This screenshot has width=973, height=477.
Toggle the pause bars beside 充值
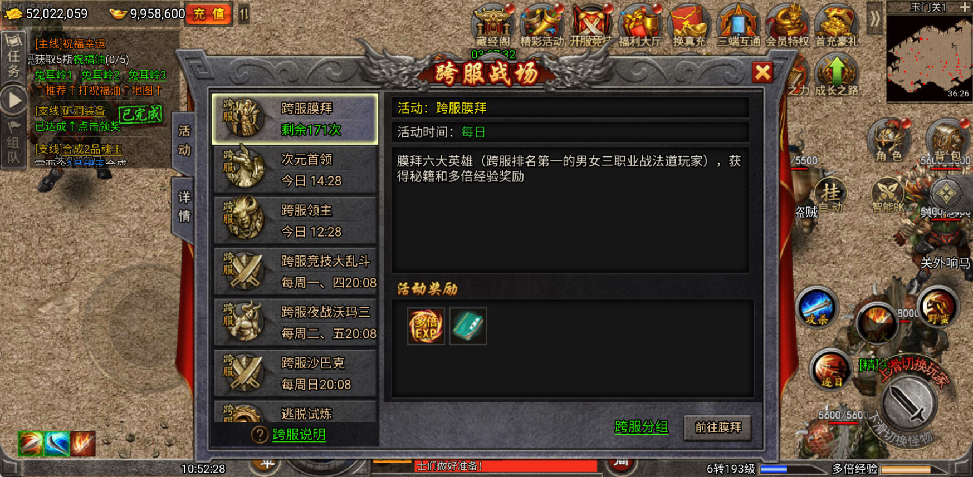tap(244, 14)
